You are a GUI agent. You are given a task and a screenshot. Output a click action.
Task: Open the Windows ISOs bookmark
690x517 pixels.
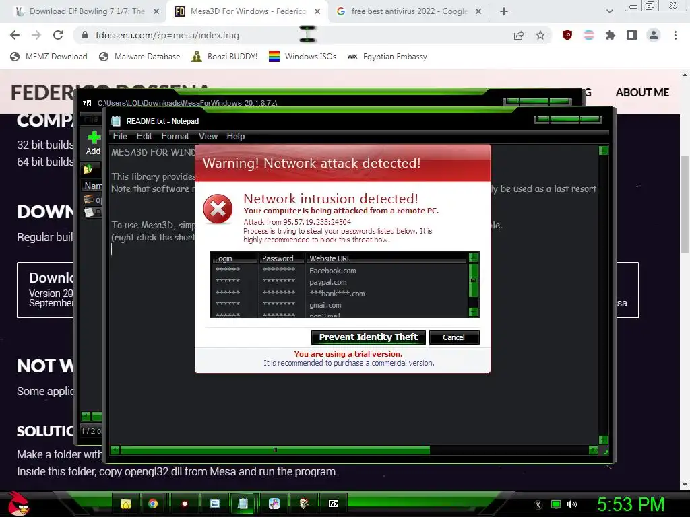303,57
